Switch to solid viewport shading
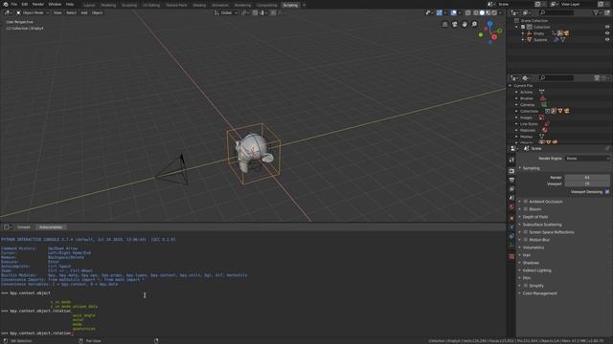The image size is (613, 344). (x=482, y=12)
